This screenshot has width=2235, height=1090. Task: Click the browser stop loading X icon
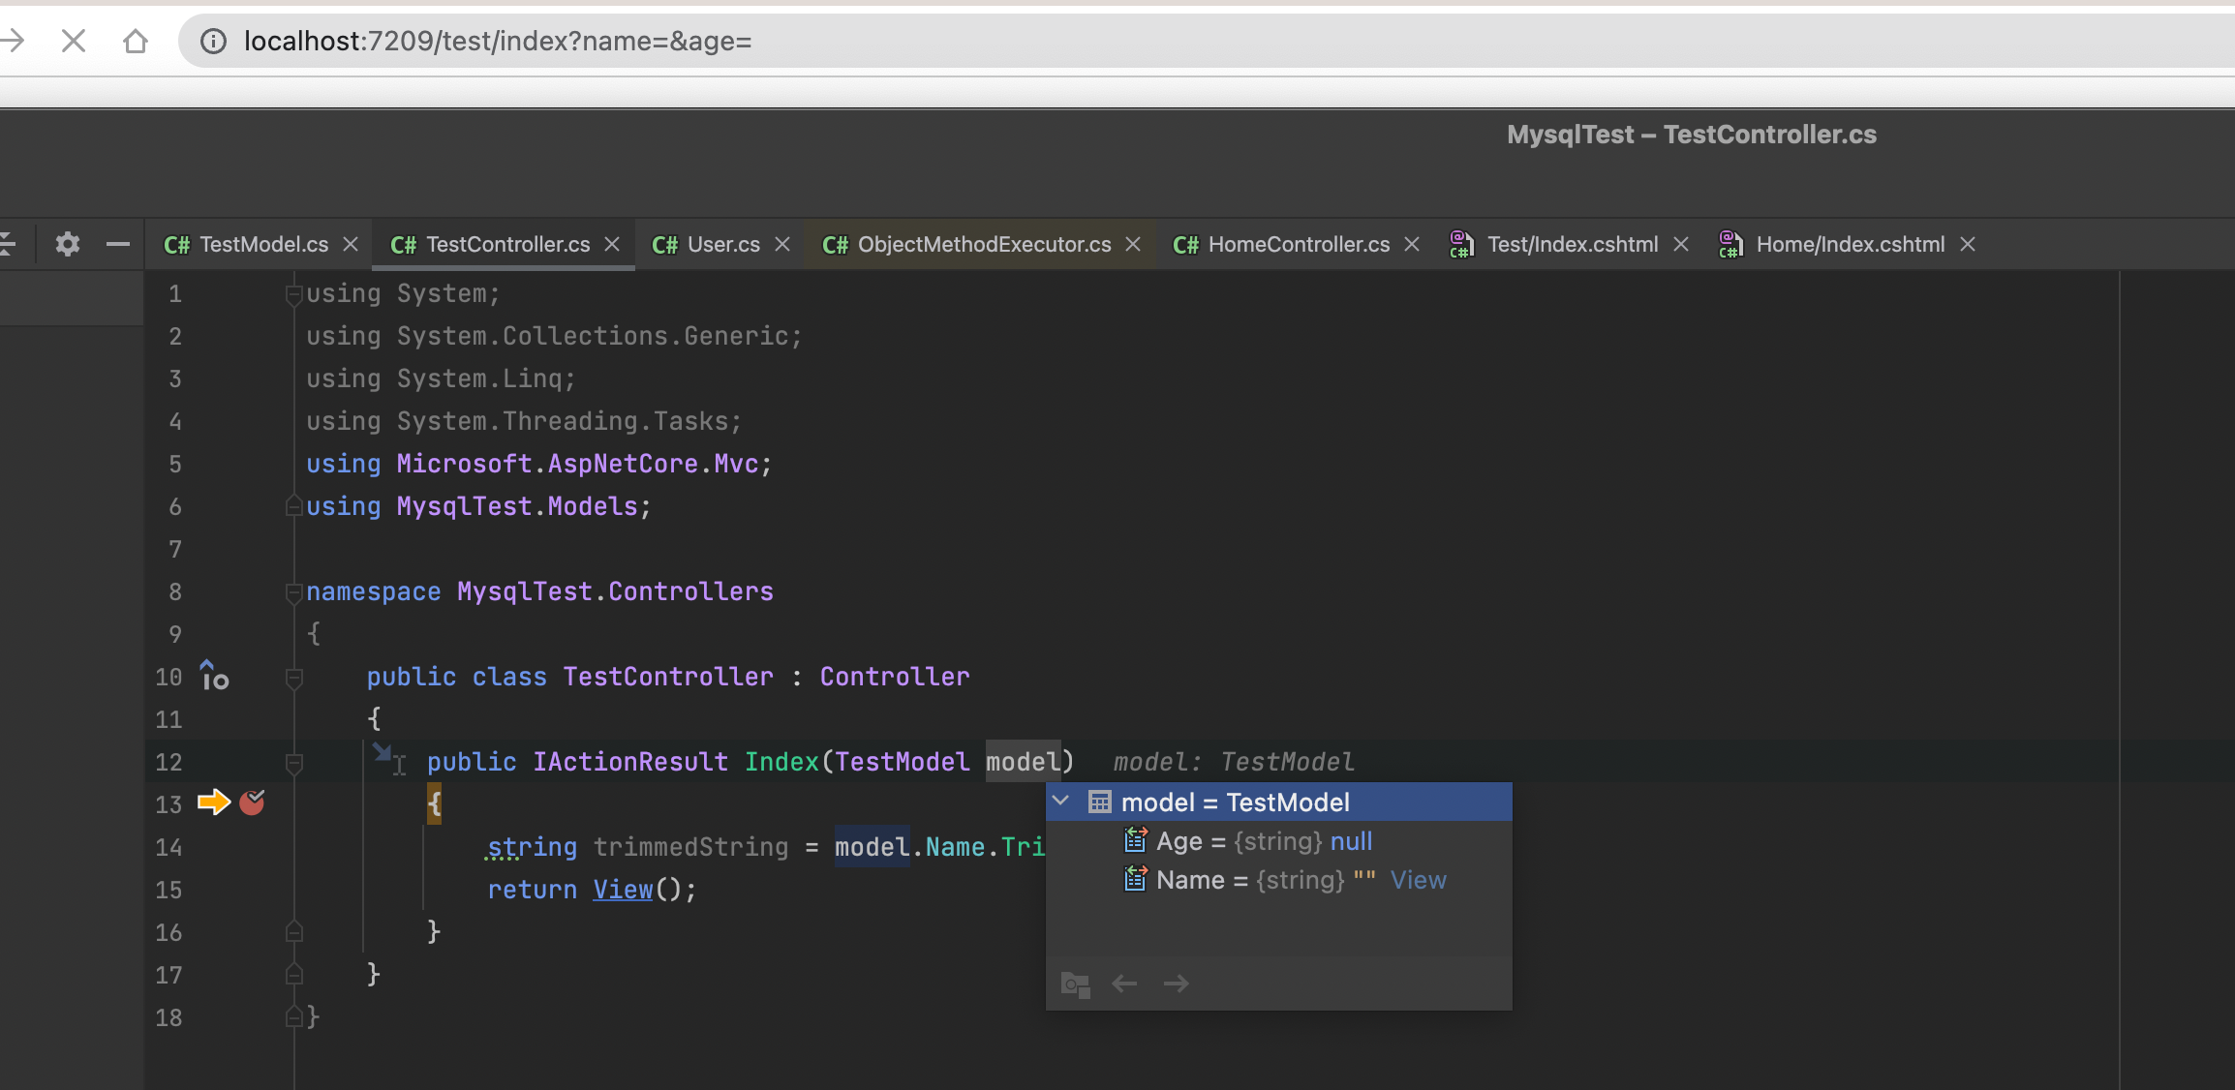click(74, 41)
